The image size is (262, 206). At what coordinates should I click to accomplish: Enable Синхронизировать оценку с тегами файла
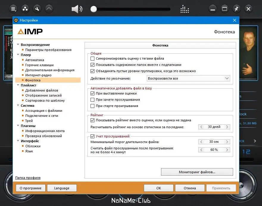click(92, 58)
